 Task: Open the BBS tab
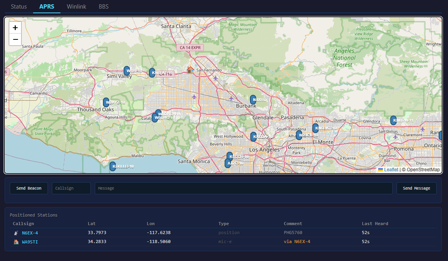103,6
